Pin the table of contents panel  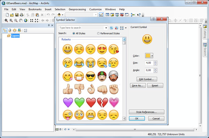tap(49, 25)
